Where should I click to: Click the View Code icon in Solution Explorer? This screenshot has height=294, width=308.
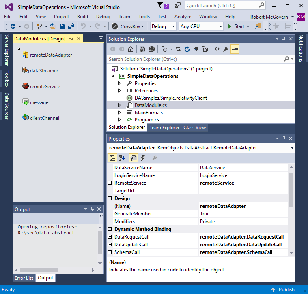click(x=217, y=49)
